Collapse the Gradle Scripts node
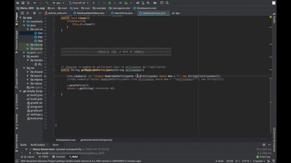This screenshot has width=291, height=163. click(x=20, y=91)
